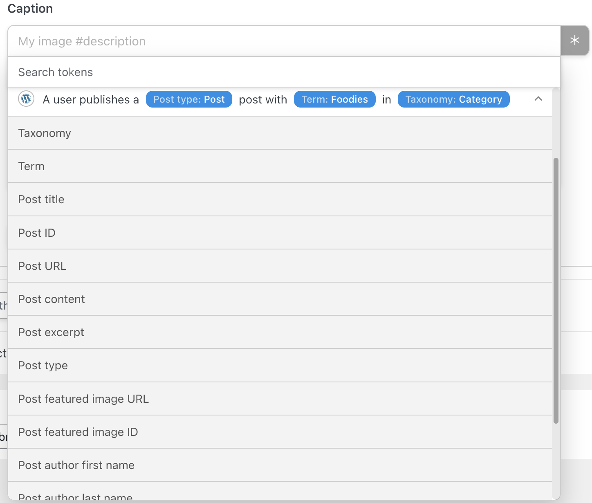Click into the Caption input field
The height and width of the screenshot is (503, 592).
(x=284, y=41)
